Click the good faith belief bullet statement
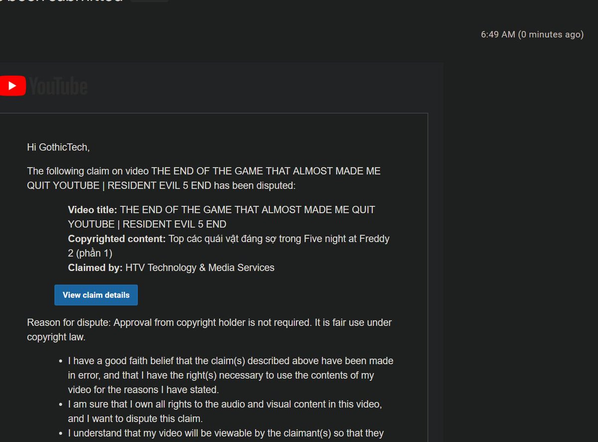Screen dimensions: 598x442 point(231,375)
